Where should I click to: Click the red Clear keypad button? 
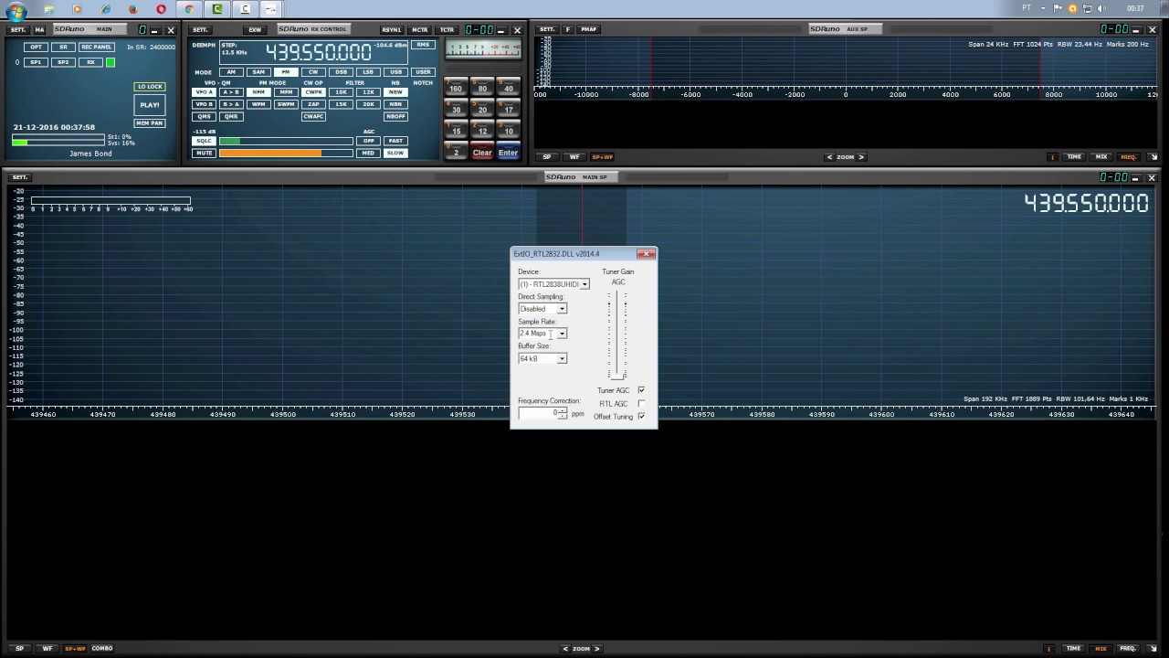point(482,151)
